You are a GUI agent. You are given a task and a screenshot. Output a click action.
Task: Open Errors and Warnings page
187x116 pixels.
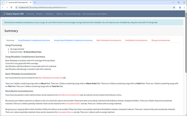click(x=73, y=14)
